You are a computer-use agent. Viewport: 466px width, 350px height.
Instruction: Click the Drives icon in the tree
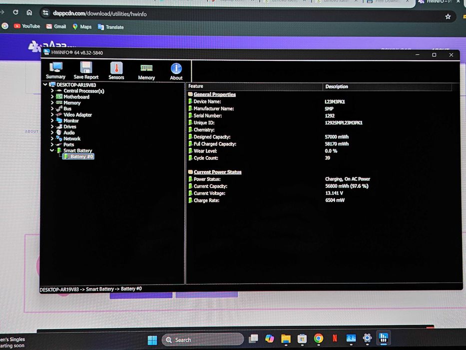pyautogui.click(x=59, y=126)
